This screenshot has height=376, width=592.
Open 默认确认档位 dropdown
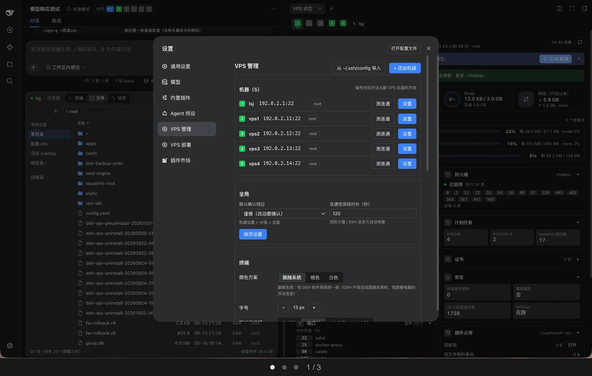[282, 214]
